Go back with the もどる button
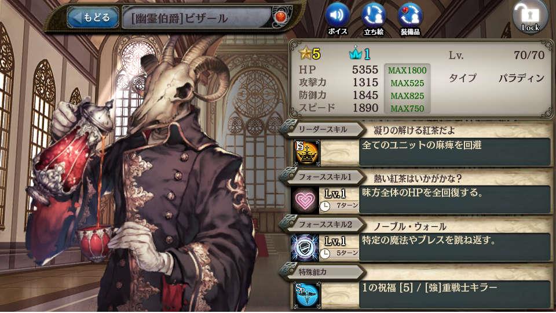Image resolution: width=556 pixels, height=313 pixels. pyautogui.click(x=93, y=17)
